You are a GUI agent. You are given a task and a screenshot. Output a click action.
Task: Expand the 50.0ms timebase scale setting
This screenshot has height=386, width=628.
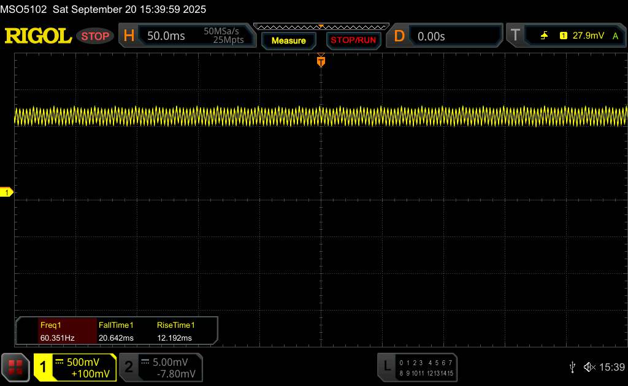pos(166,36)
